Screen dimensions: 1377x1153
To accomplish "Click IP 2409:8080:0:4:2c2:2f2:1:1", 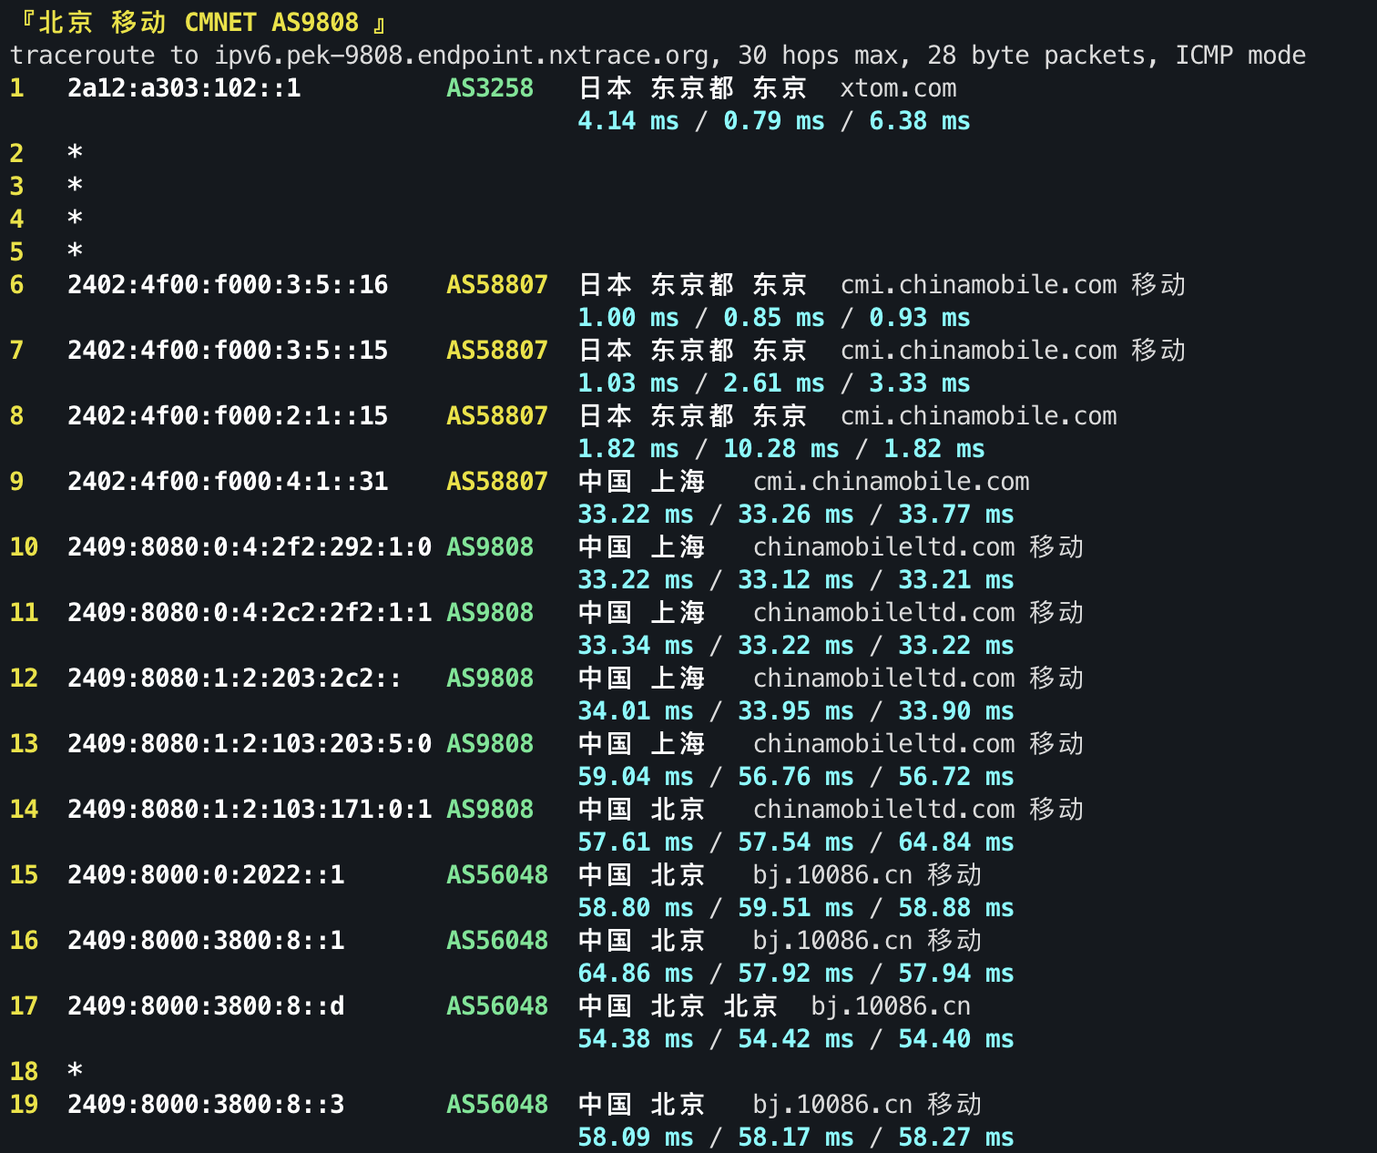I will (250, 613).
